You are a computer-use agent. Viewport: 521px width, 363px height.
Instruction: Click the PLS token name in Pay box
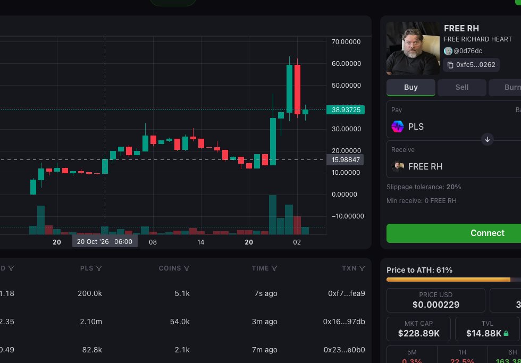coord(416,126)
